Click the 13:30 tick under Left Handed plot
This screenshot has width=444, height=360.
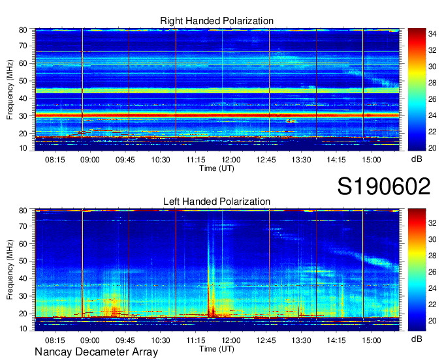point(301,340)
